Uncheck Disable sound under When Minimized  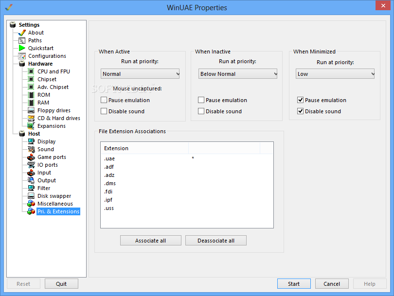(x=300, y=111)
